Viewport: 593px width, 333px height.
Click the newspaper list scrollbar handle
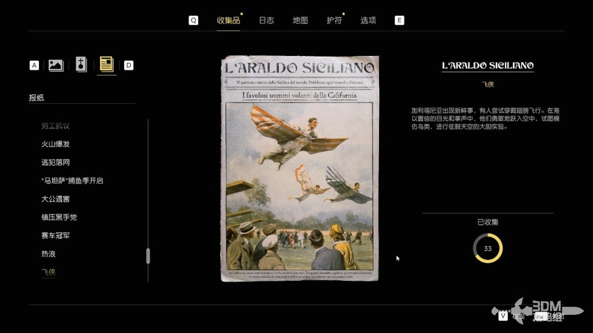click(x=148, y=256)
